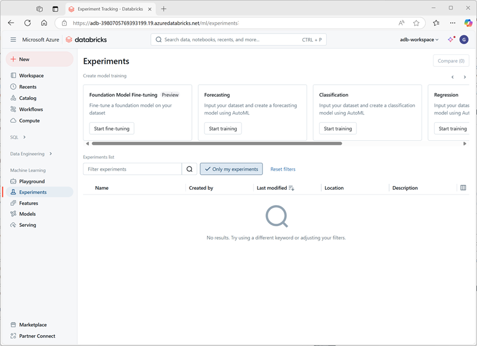Click the Compare (0) button
Image resolution: width=477 pixels, height=346 pixels.
click(x=451, y=61)
